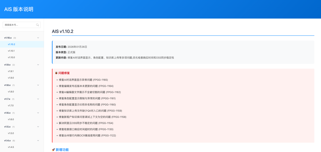
Task: Type in the version search field
Action: pyautogui.click(x=19, y=25)
